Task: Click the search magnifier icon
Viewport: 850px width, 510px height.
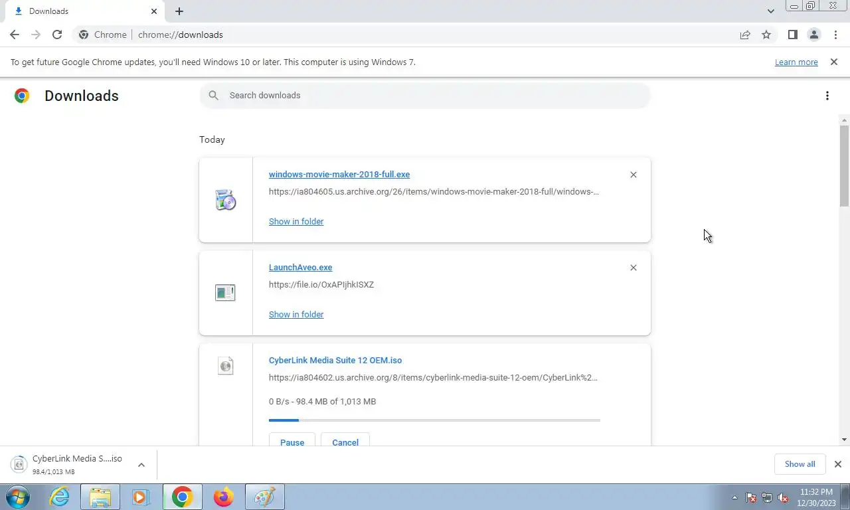Action: pyautogui.click(x=213, y=96)
